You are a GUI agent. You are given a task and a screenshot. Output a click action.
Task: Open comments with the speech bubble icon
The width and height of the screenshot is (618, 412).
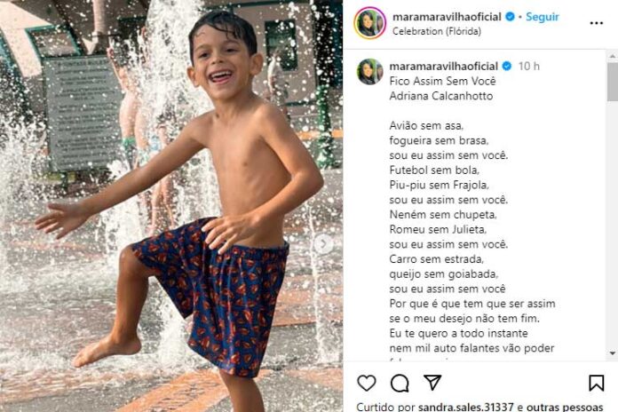pos(400,383)
